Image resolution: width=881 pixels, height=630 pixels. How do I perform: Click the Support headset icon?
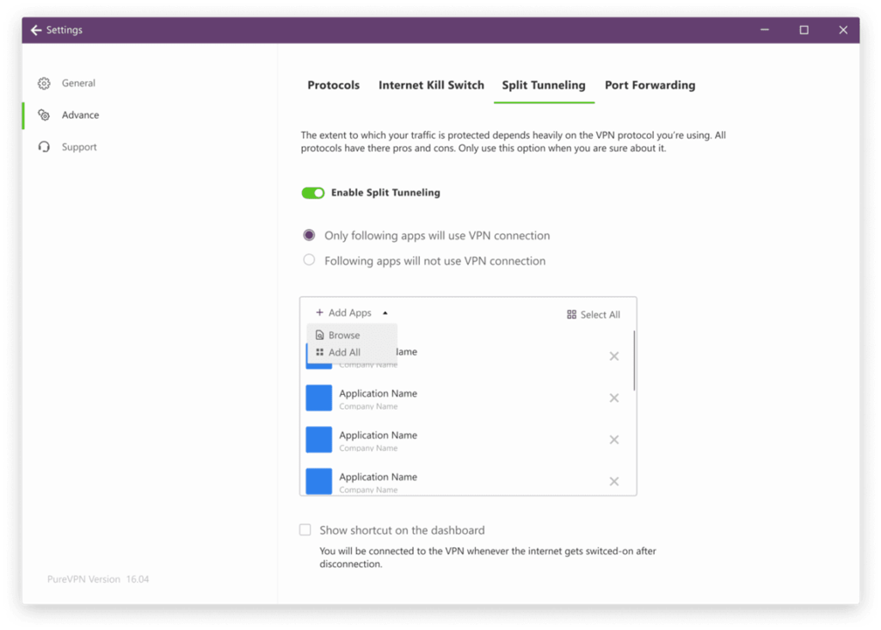pyautogui.click(x=44, y=147)
